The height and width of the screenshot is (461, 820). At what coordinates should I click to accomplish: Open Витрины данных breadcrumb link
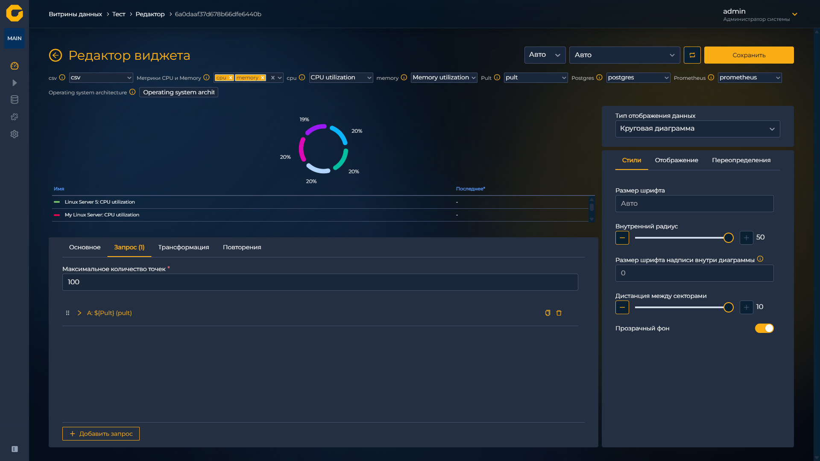pos(76,14)
